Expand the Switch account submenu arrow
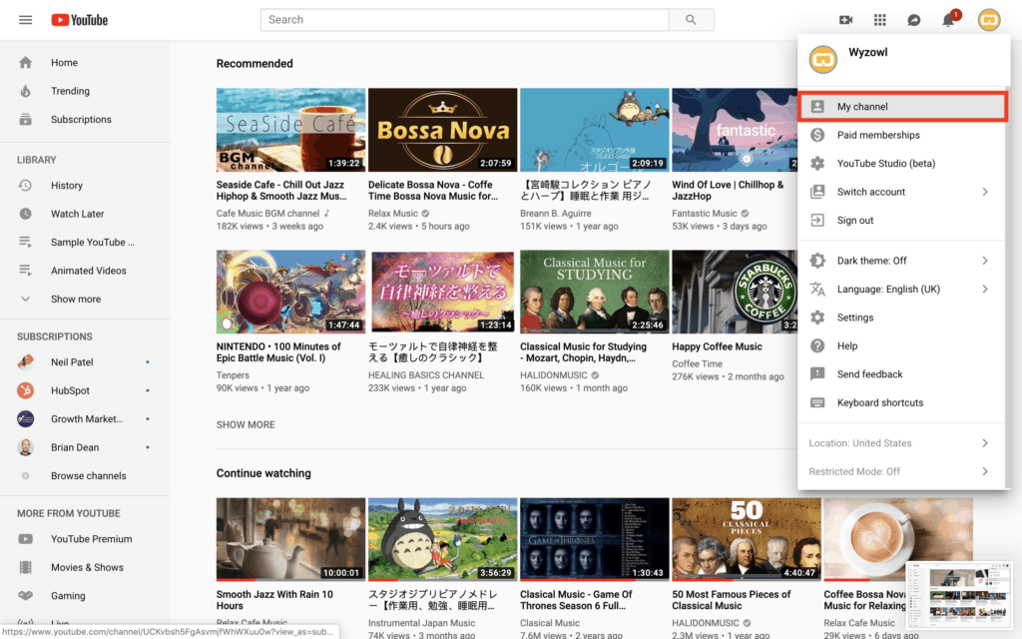This screenshot has height=639, width=1022. tap(985, 192)
